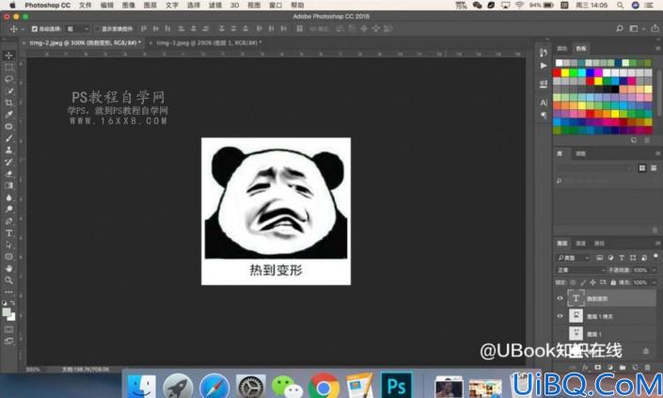The image size is (663, 398).
Task: Select the Rectangular Marquee tool
Action: pyautogui.click(x=8, y=67)
